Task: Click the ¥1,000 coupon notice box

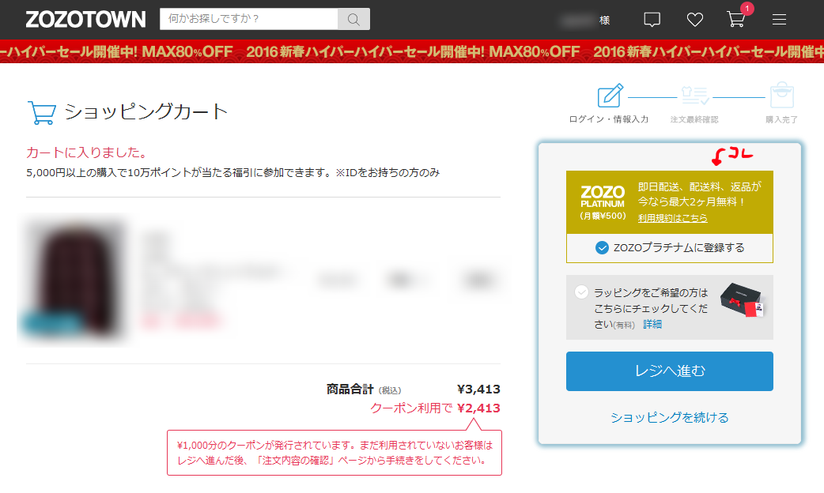Action: [335, 453]
